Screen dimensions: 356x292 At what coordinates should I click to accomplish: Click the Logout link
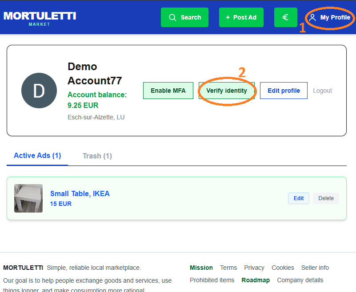click(322, 91)
